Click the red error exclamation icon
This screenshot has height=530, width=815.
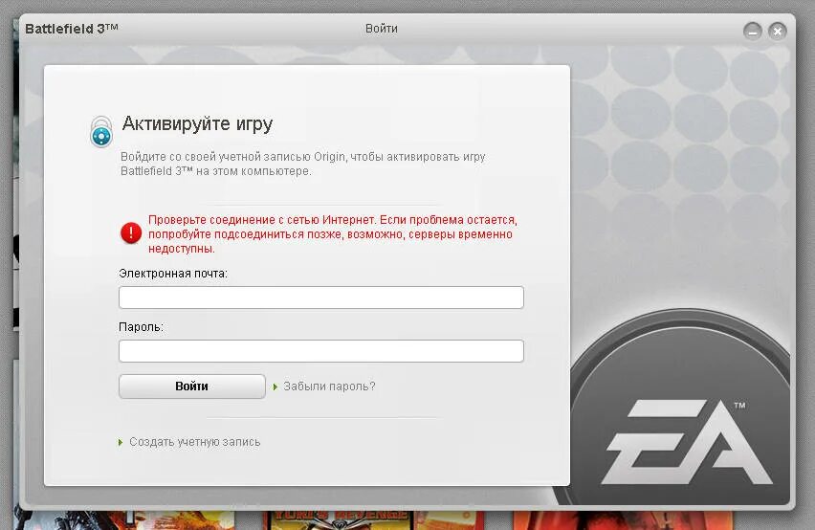pyautogui.click(x=131, y=233)
